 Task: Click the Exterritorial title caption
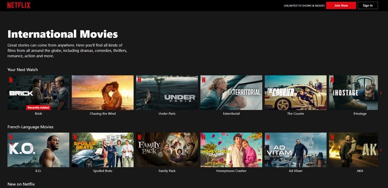[x=232, y=114]
